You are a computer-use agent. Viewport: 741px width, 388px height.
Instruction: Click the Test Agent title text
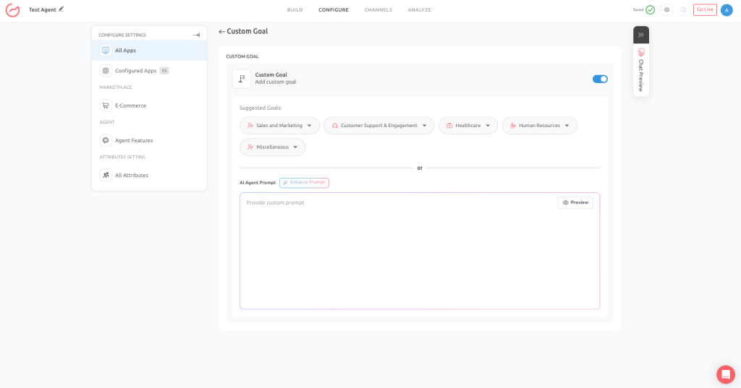[x=43, y=10]
